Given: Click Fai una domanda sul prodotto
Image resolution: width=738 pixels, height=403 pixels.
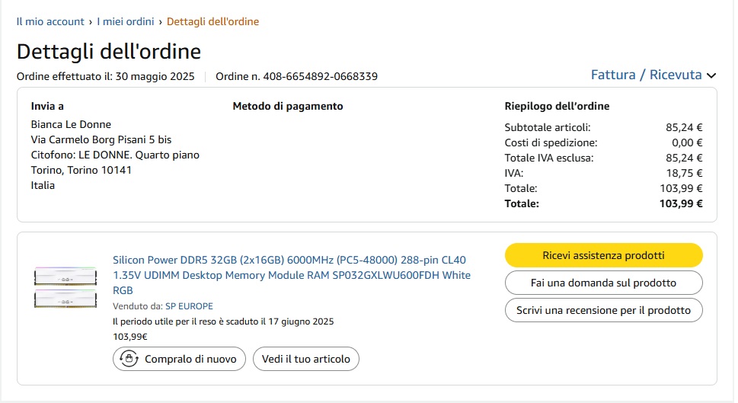Looking at the screenshot, I should point(603,283).
